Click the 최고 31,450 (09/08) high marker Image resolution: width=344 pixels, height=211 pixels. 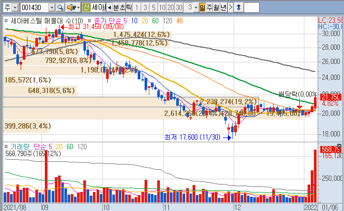coord(92,27)
